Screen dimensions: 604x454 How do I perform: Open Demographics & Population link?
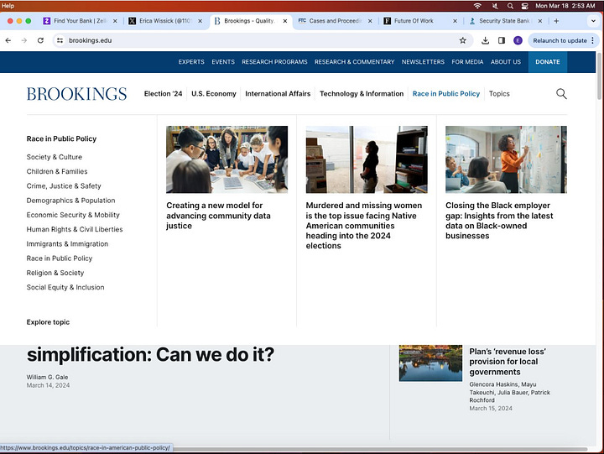coord(70,201)
